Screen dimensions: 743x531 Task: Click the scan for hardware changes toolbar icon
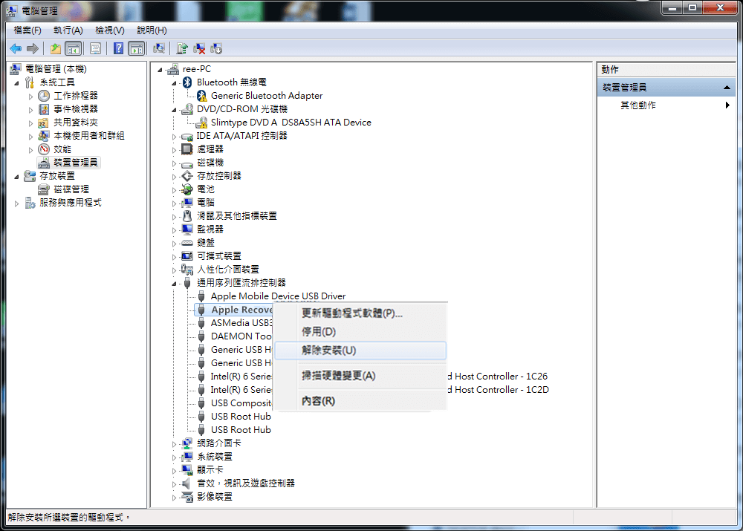pyautogui.click(x=158, y=48)
